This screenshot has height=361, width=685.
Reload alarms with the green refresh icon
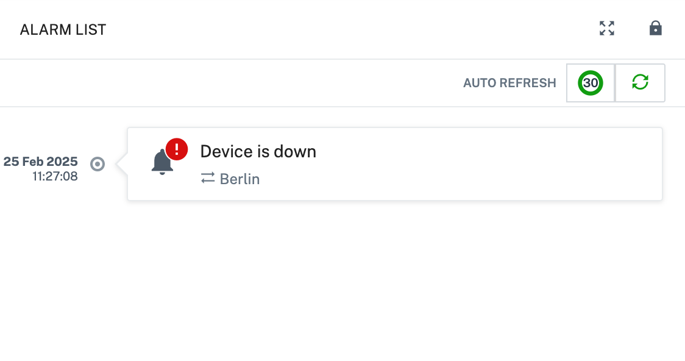pyautogui.click(x=640, y=82)
